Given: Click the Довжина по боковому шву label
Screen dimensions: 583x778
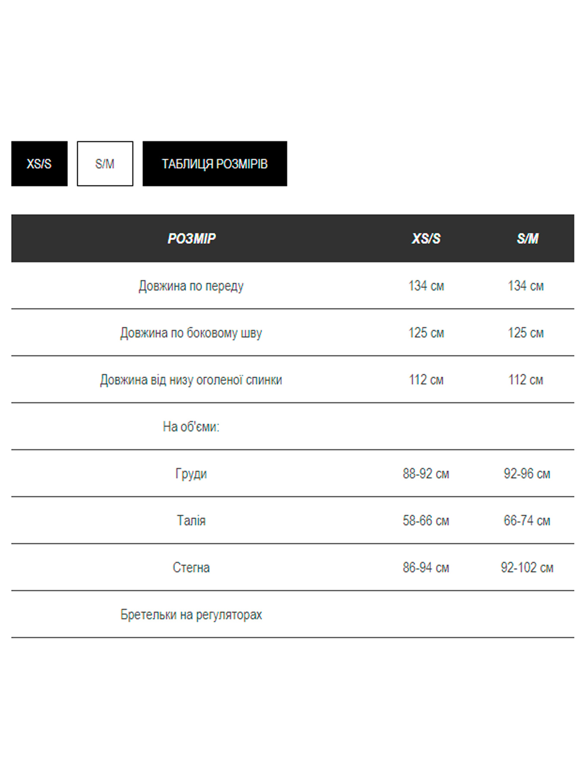Looking at the screenshot, I should click(x=191, y=333).
